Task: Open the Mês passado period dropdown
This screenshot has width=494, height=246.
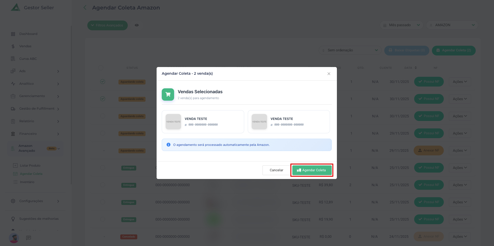Action: 401,25
